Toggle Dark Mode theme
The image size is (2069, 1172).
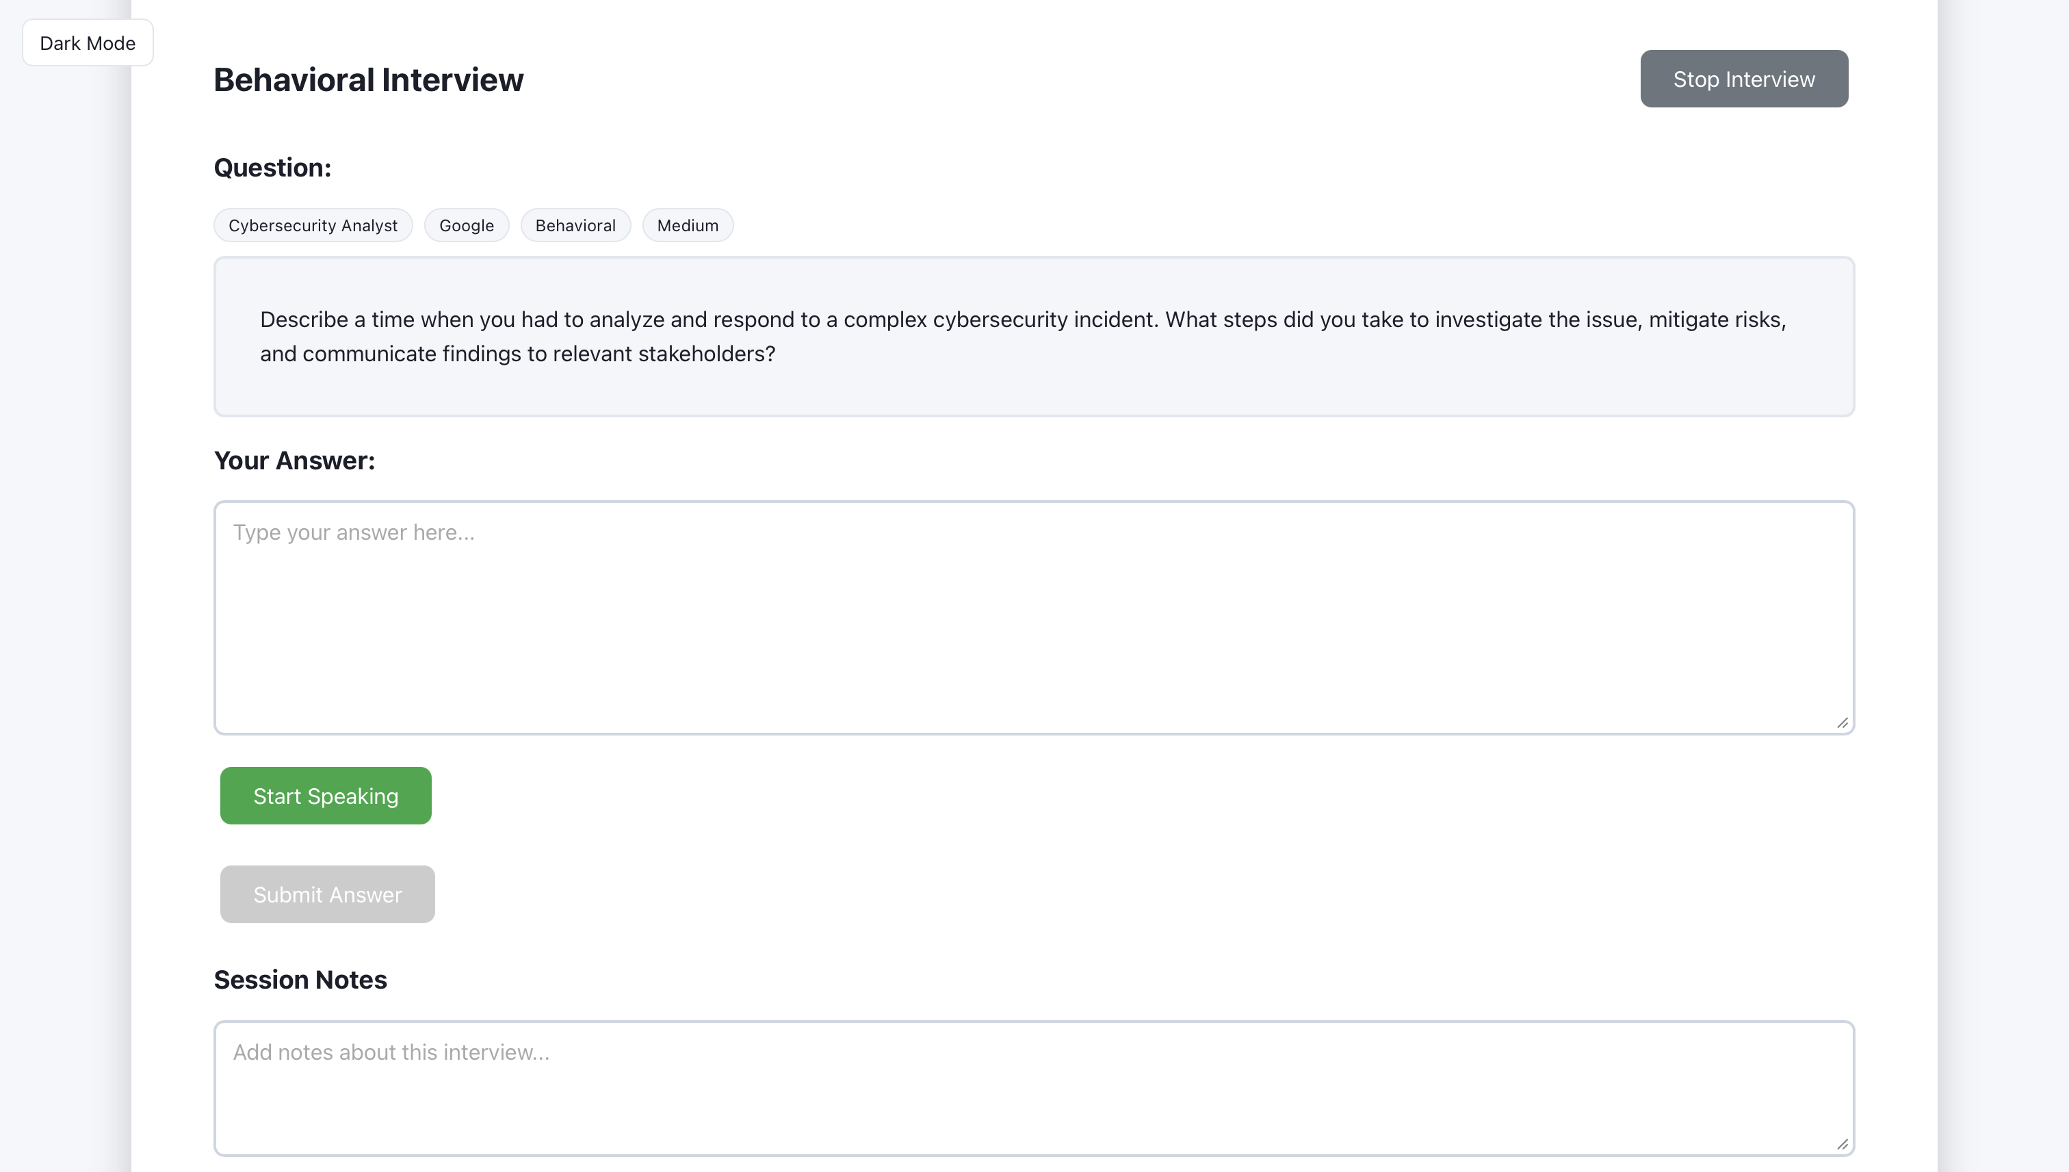pos(87,42)
